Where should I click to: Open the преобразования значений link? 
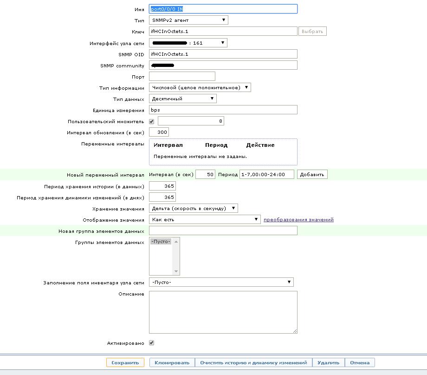tap(298, 219)
